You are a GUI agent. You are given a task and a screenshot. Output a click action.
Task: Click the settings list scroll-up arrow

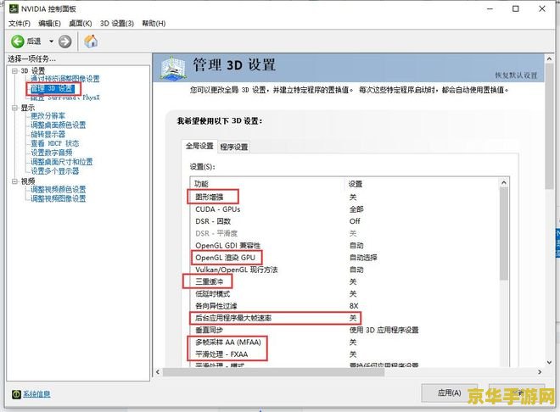click(504, 182)
